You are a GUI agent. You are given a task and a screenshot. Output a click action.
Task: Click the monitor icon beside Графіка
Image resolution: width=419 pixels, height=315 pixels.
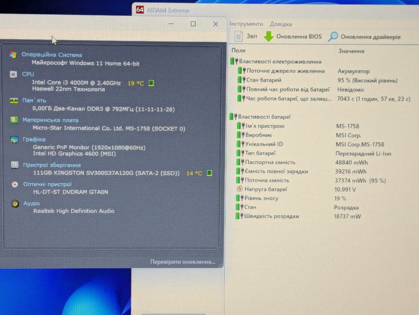pos(14,139)
